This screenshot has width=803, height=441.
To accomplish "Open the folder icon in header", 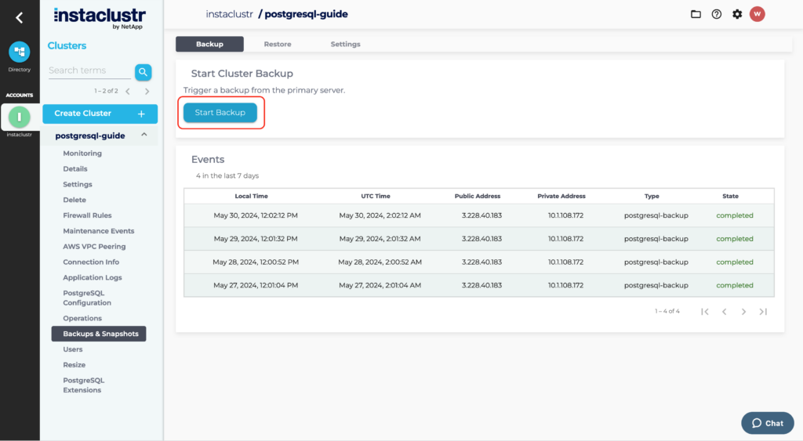I will pos(696,14).
